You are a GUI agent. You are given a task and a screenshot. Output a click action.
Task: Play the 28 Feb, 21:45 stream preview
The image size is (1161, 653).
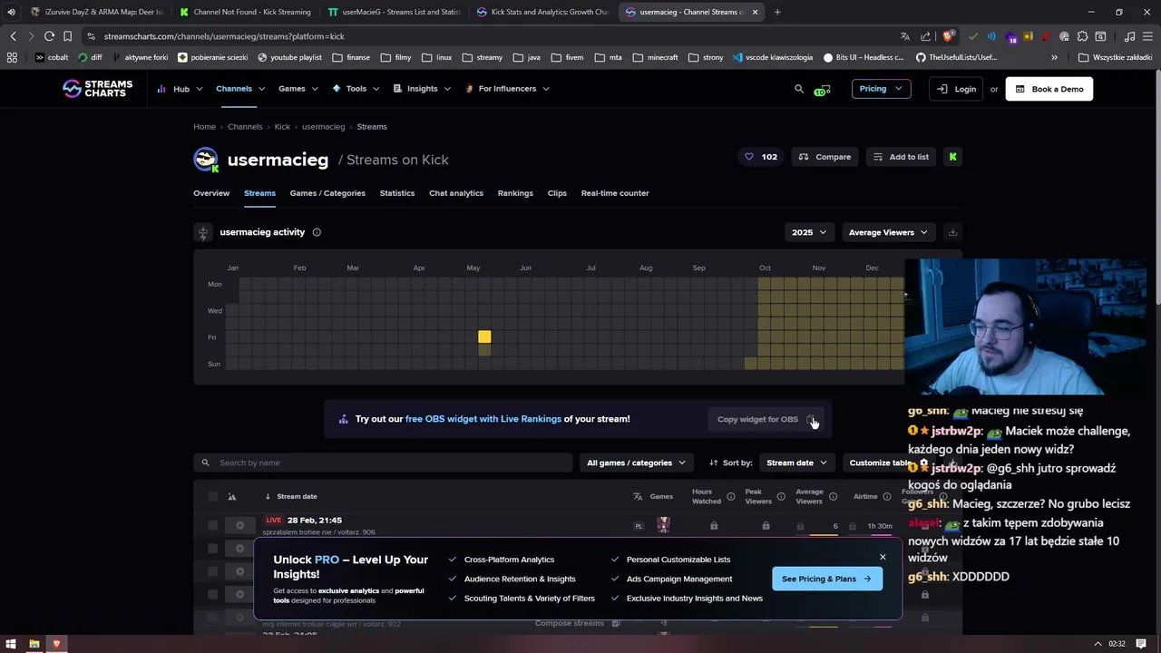coord(239,525)
